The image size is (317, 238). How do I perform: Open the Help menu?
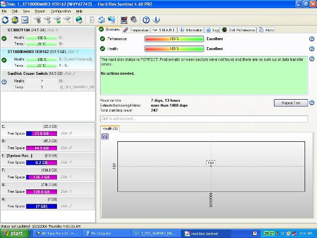(x=79, y=11)
